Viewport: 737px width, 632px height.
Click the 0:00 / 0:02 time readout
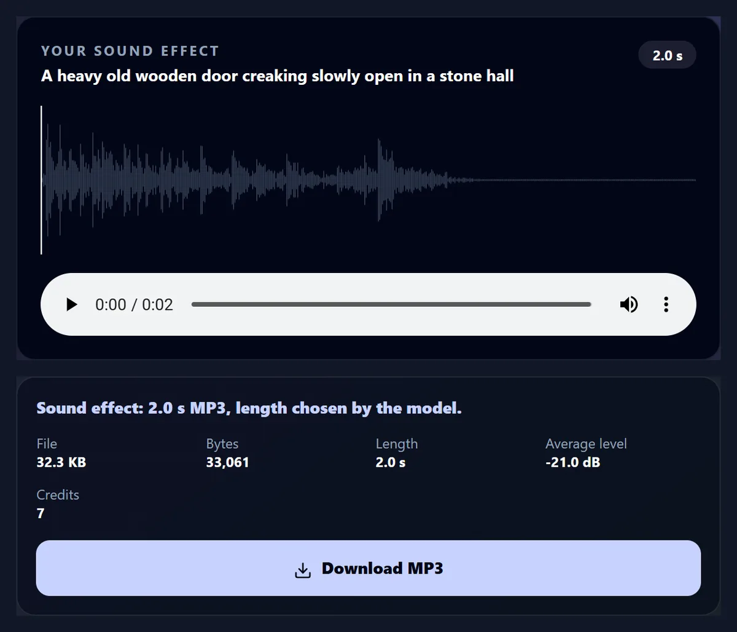[x=134, y=304]
